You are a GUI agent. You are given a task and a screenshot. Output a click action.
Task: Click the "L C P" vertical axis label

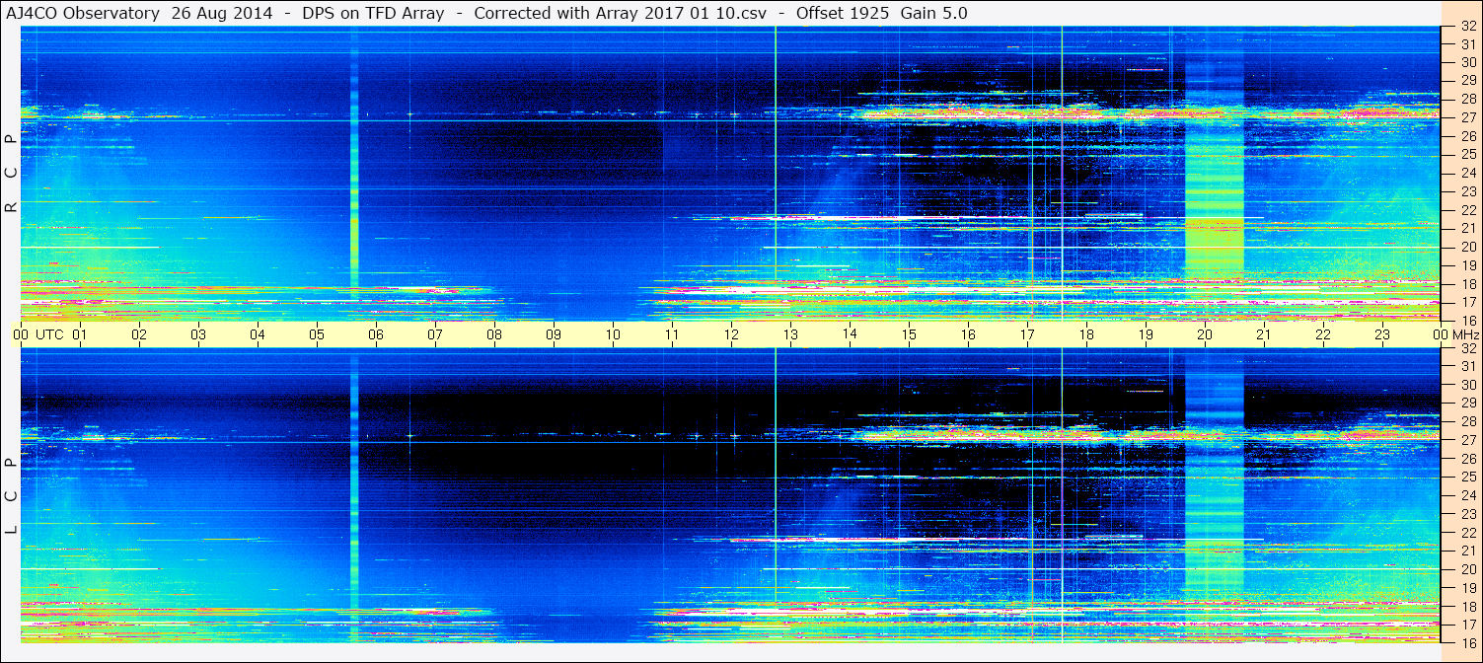click(x=11, y=496)
